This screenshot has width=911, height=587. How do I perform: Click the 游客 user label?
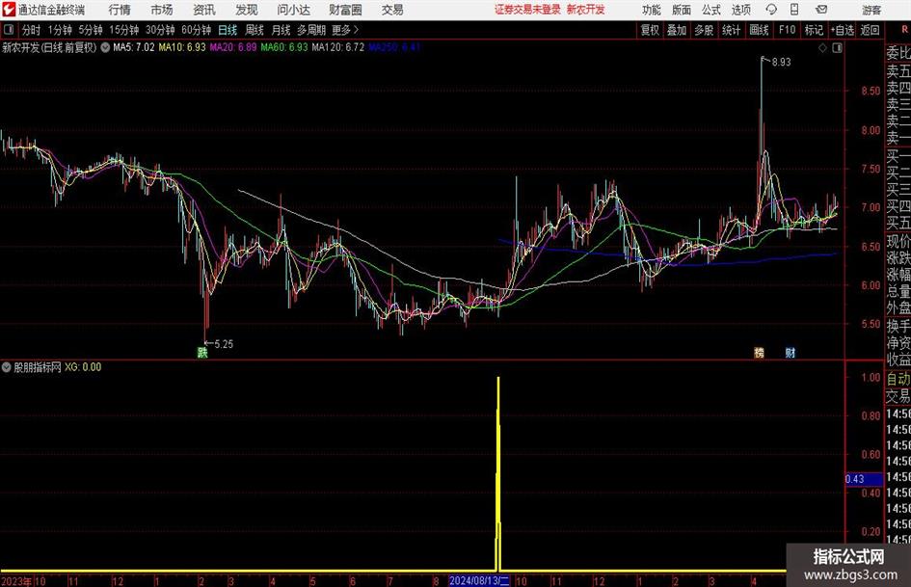(871, 10)
